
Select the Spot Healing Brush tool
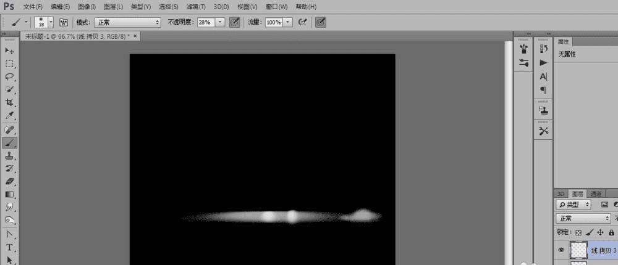point(9,129)
